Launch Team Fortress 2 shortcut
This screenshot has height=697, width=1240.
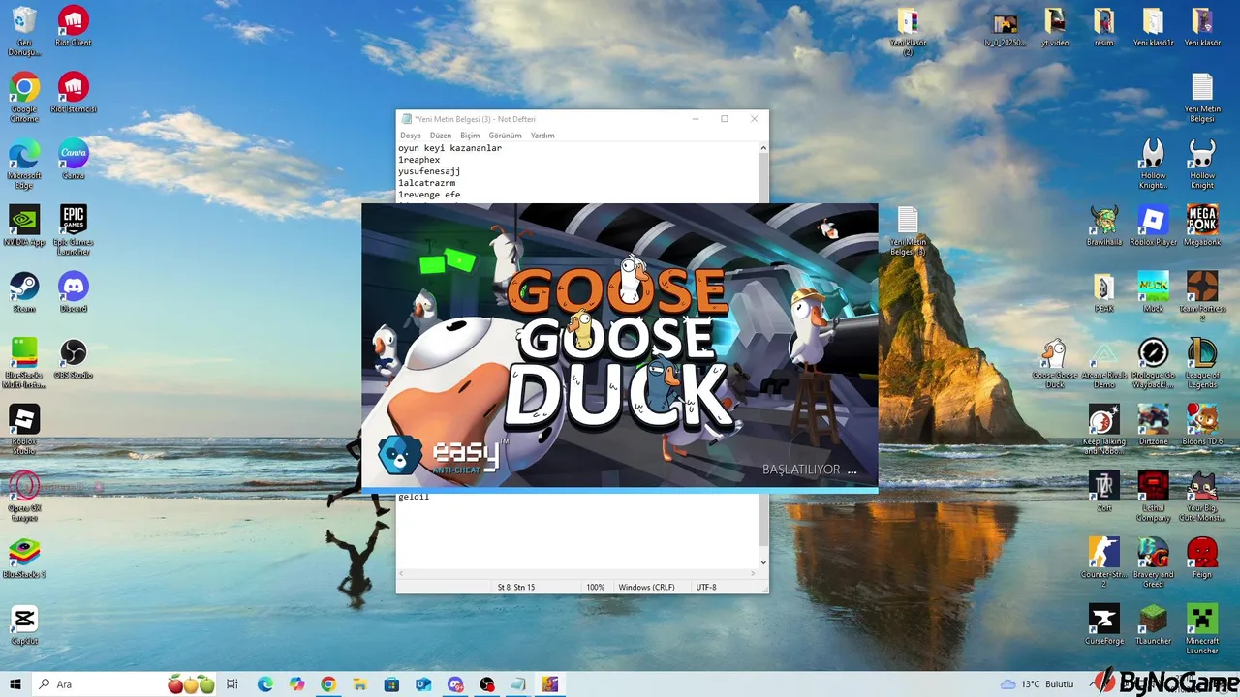click(x=1202, y=296)
